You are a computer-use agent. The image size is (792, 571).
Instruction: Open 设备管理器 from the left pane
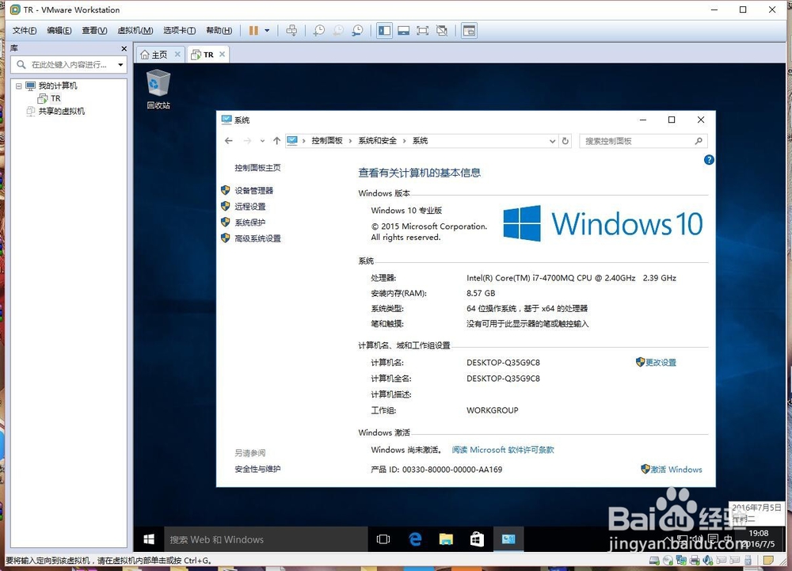click(253, 190)
